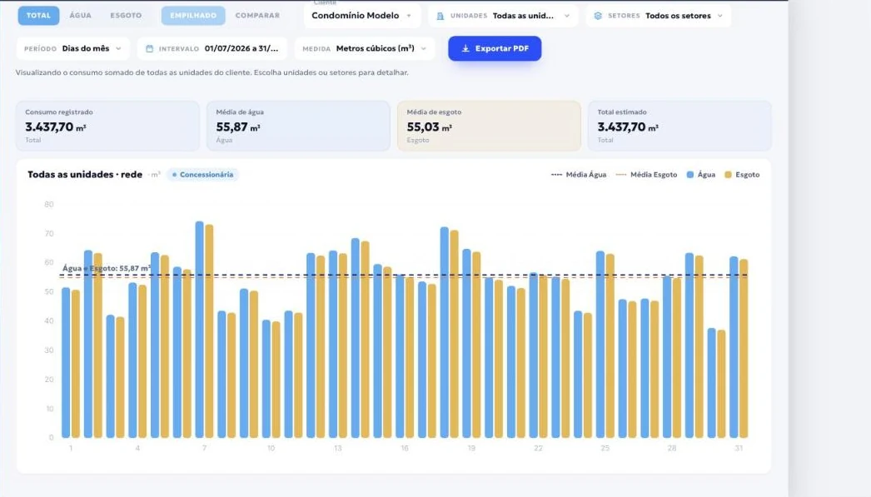Toggle the Água series legend entry

[700, 174]
